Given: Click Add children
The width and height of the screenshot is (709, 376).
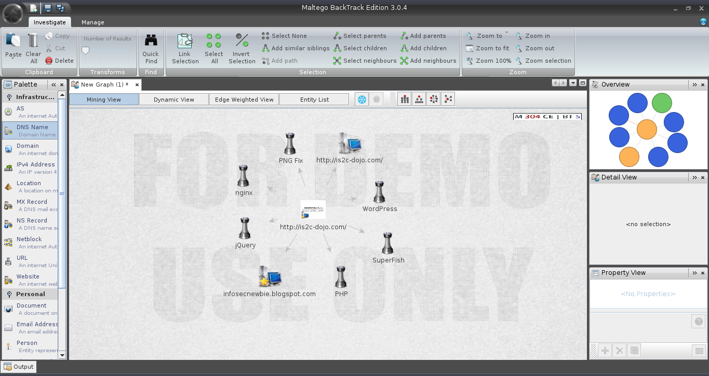Looking at the screenshot, I should point(423,48).
